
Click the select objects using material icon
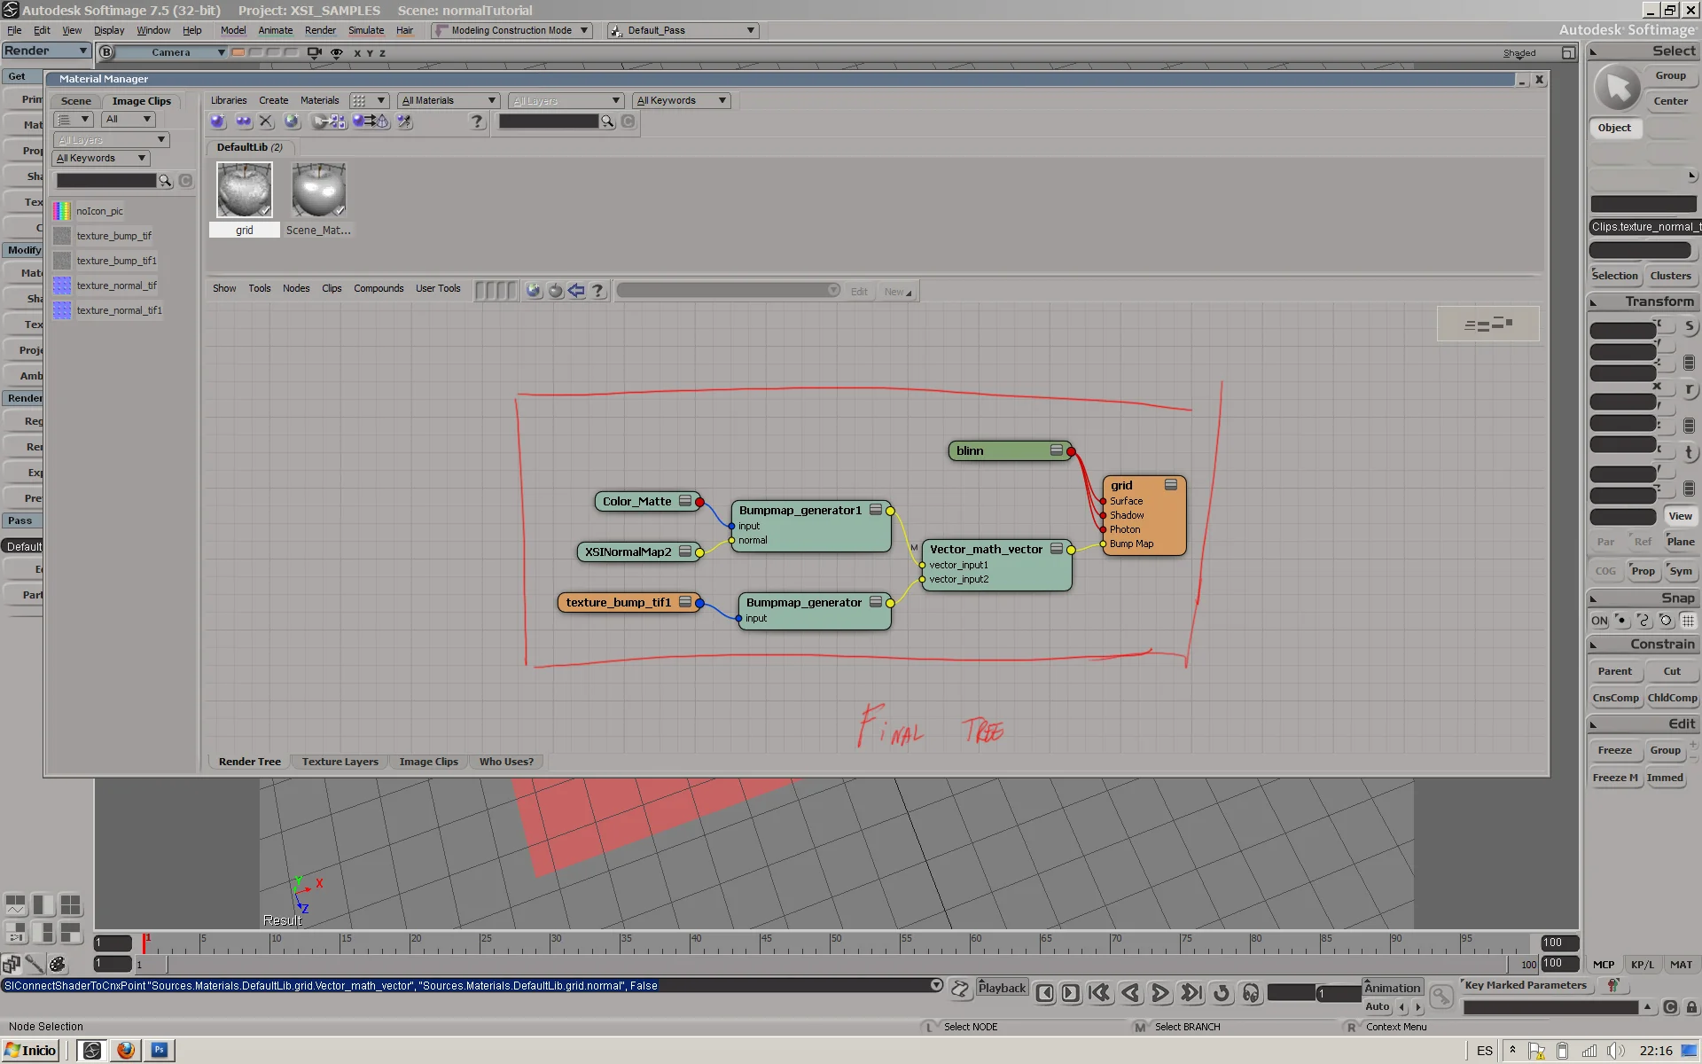[x=370, y=121]
